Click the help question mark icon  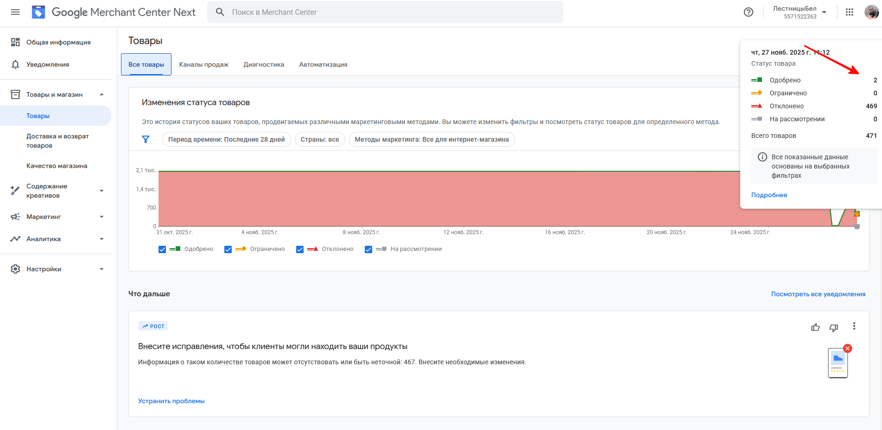click(x=748, y=12)
